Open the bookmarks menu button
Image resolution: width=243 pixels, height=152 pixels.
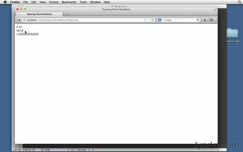(x=212, y=20)
